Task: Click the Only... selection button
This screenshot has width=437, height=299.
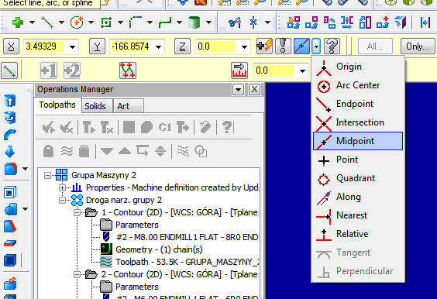Action: point(418,46)
